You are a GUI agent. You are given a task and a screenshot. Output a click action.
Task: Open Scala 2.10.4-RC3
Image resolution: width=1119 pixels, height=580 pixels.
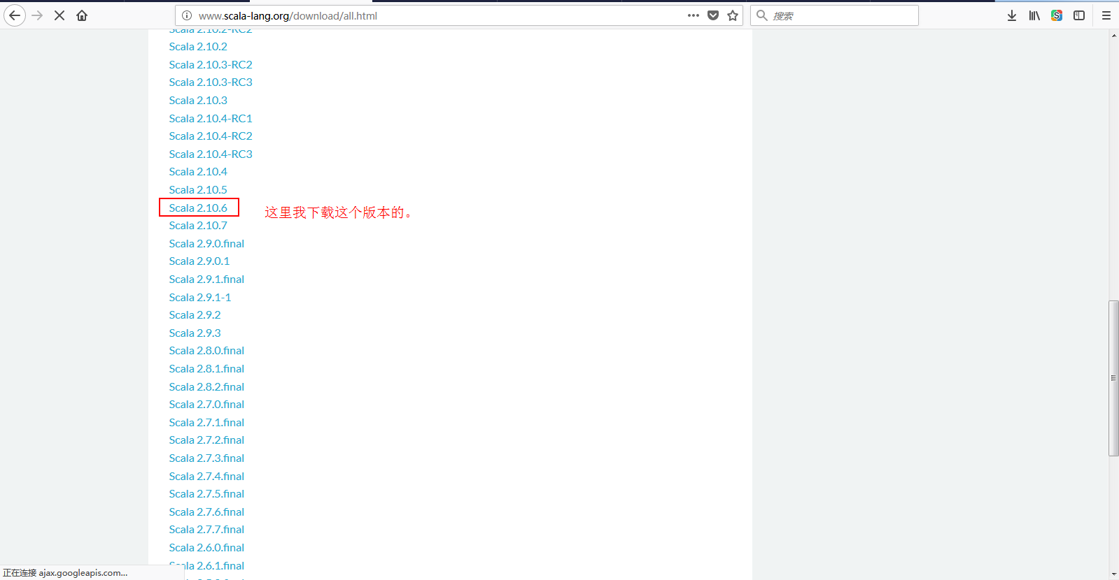point(211,154)
